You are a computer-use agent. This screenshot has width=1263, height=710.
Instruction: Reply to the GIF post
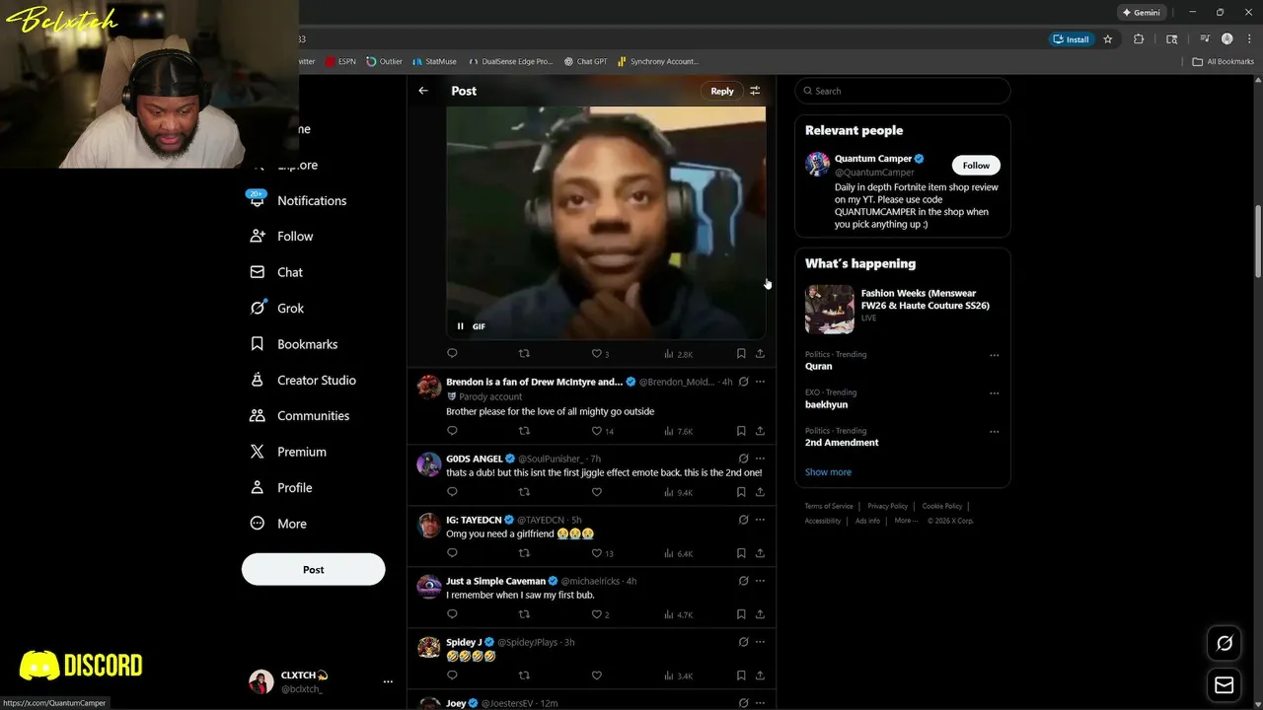click(x=452, y=353)
